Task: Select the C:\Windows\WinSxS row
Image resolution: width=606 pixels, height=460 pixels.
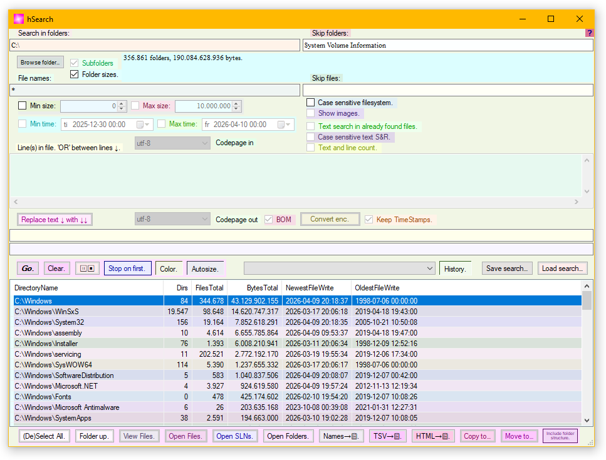Action: coord(297,312)
